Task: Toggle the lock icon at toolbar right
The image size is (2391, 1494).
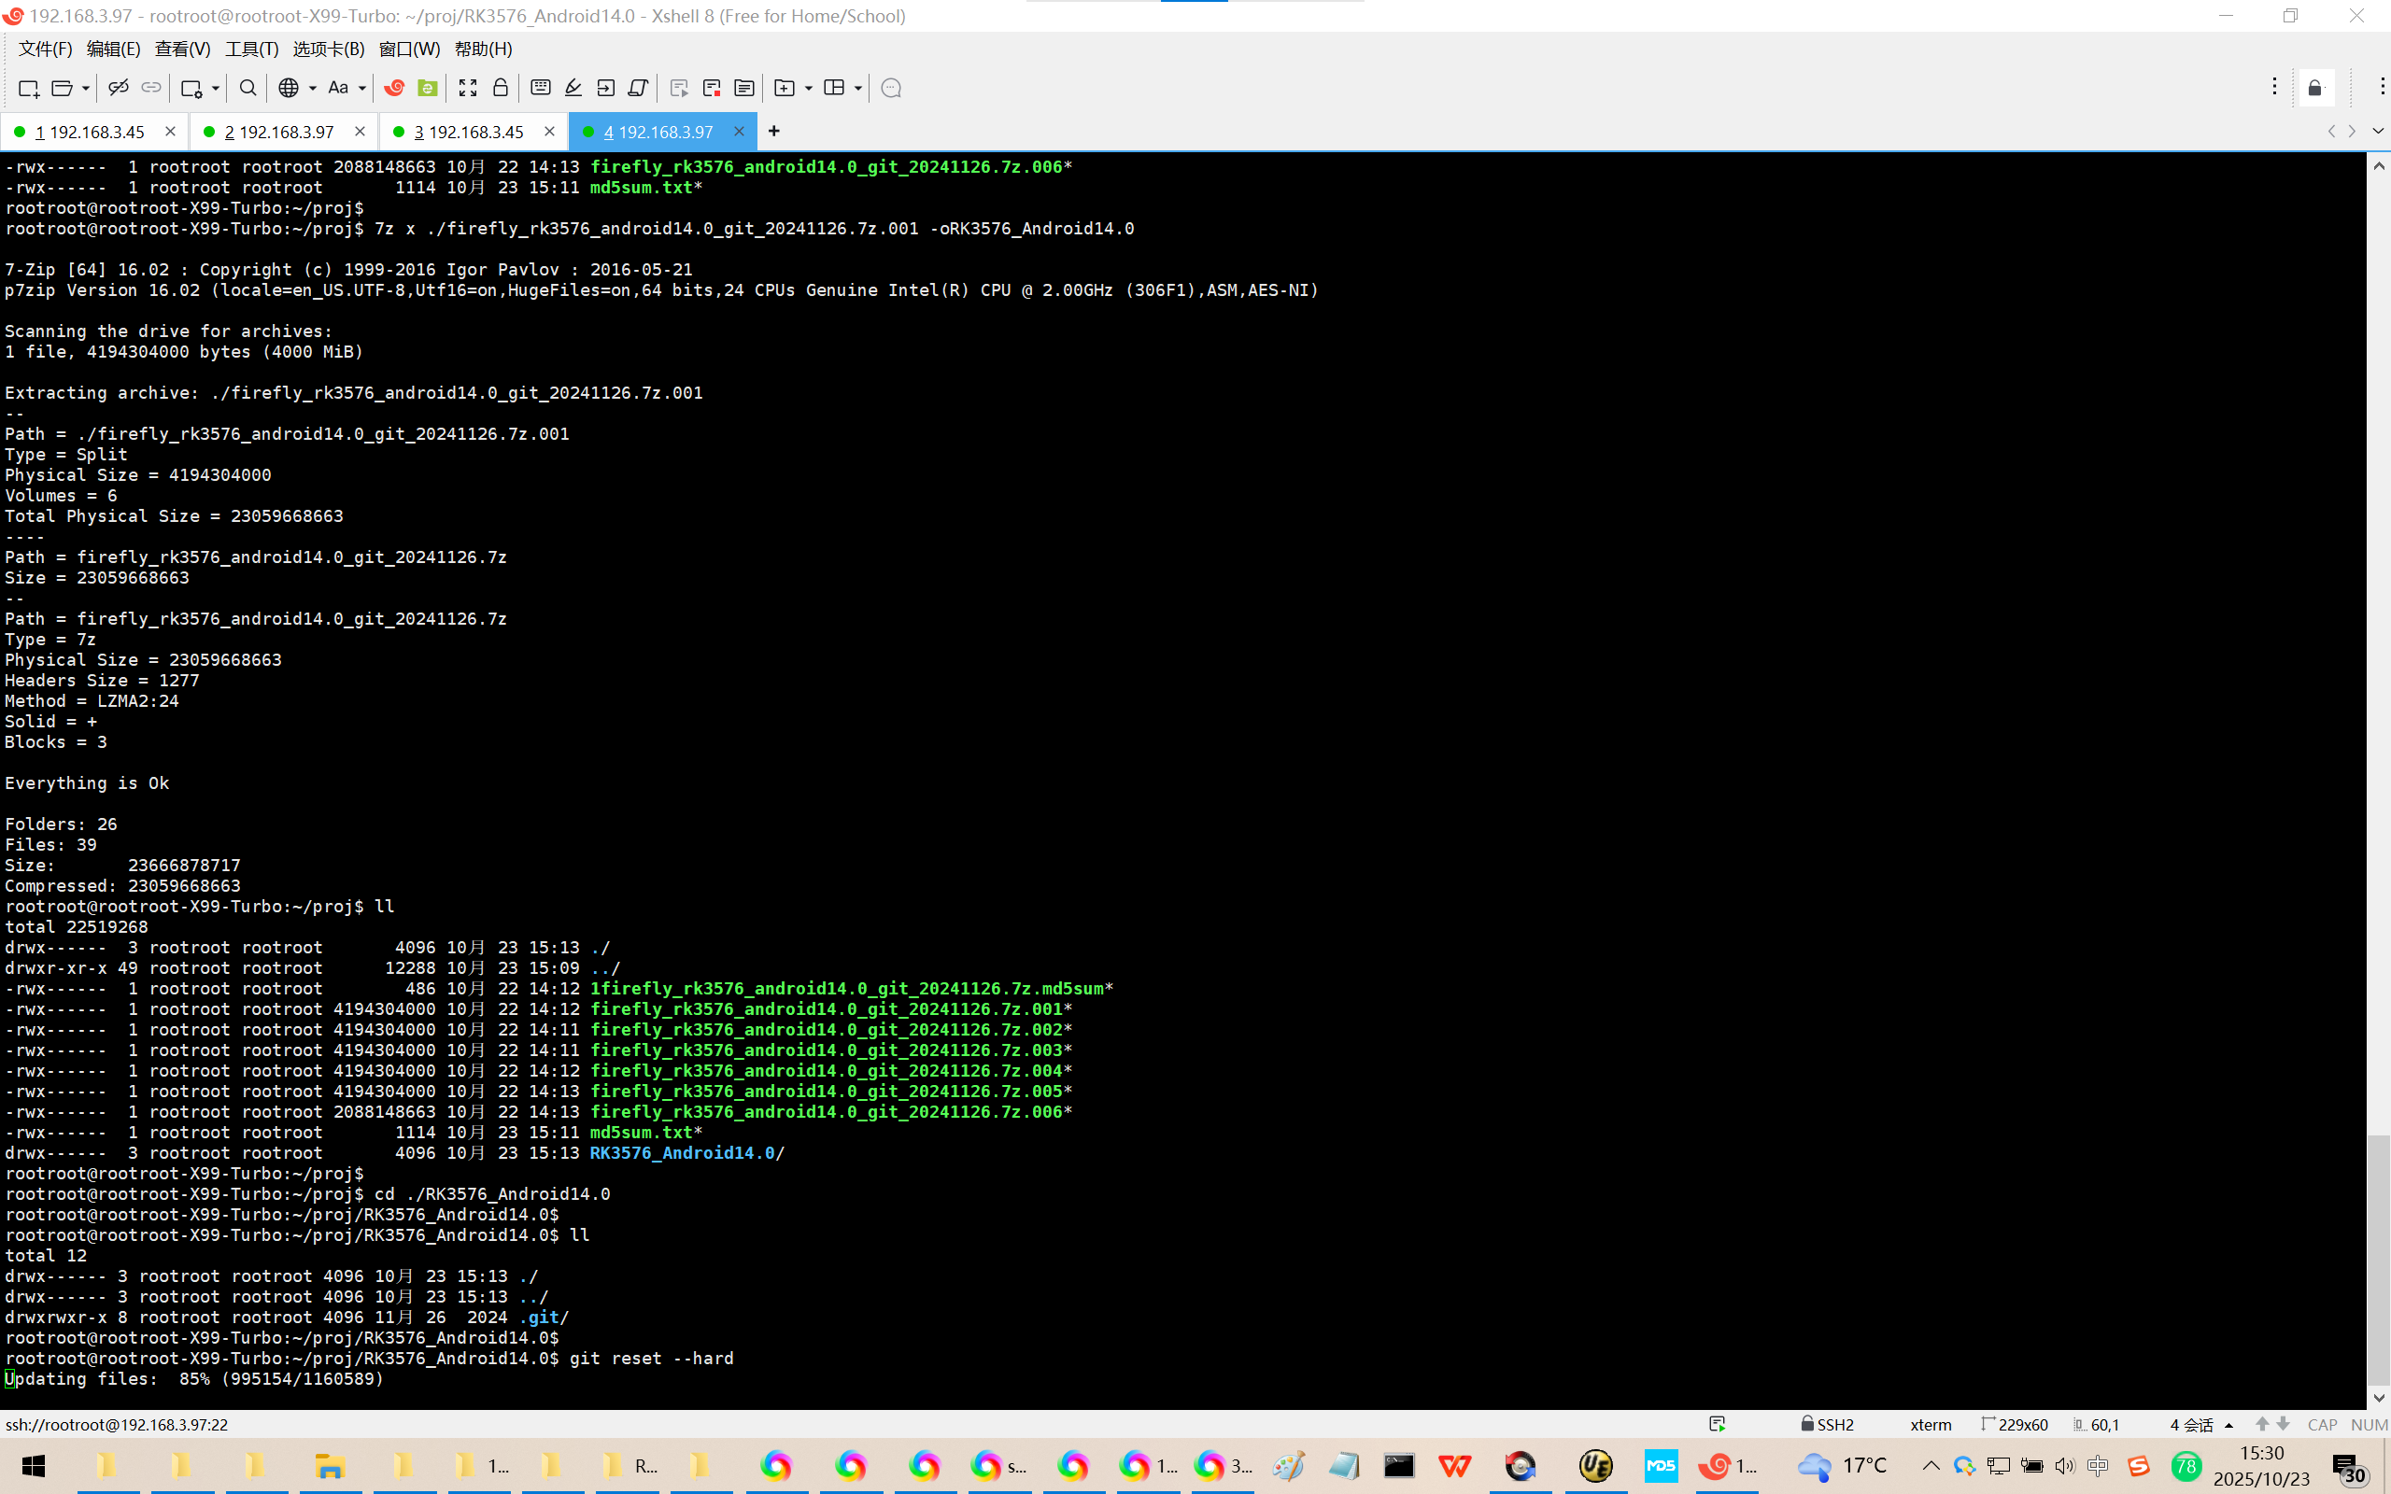Action: pyautogui.click(x=2315, y=88)
